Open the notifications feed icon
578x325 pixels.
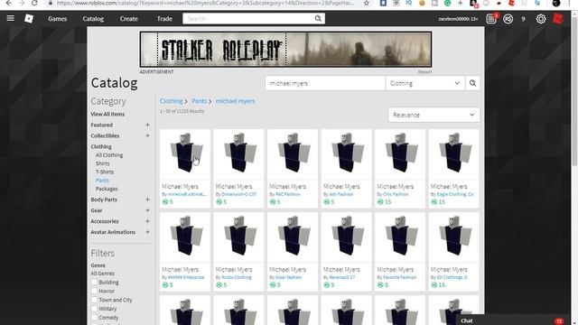491,19
